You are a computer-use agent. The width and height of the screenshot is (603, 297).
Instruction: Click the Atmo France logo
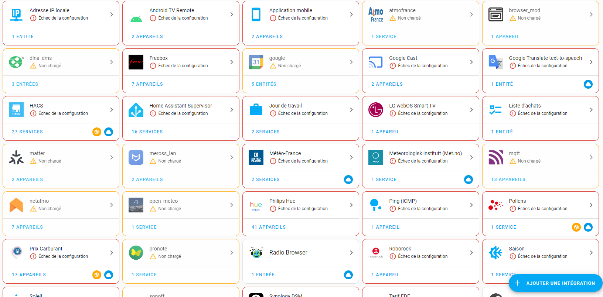(376, 15)
